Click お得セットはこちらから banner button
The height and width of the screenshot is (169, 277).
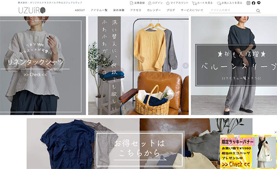click(139, 150)
